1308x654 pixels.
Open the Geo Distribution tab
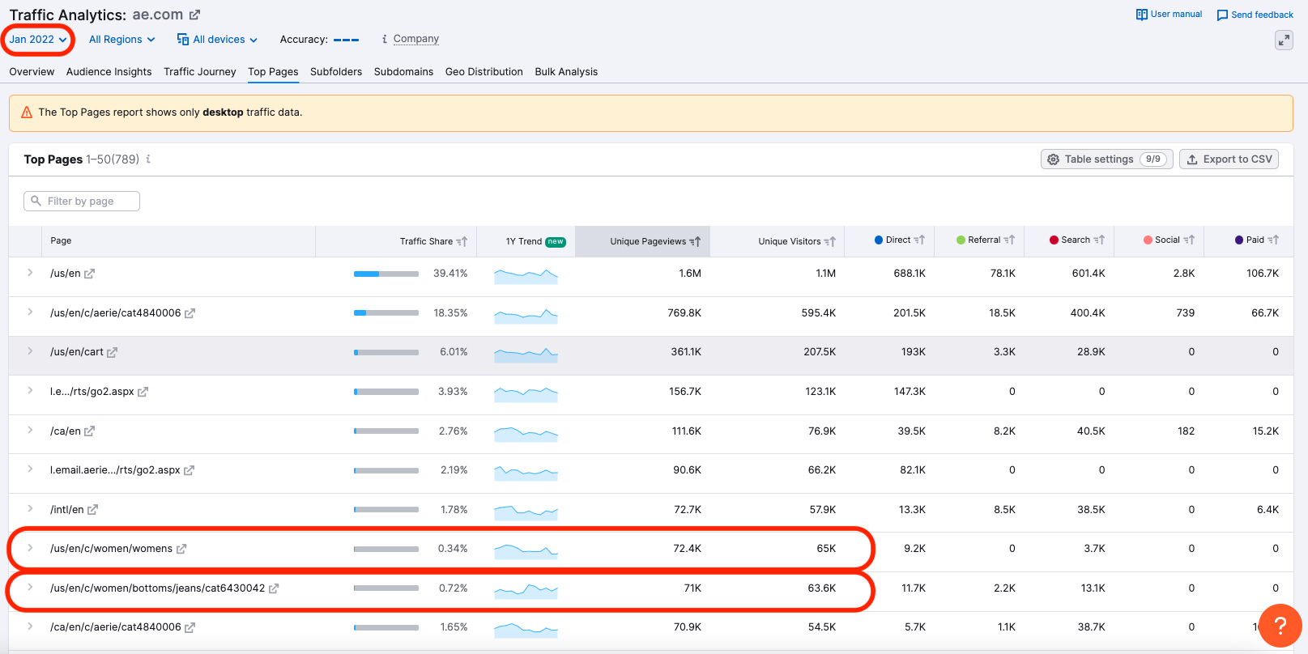[484, 71]
